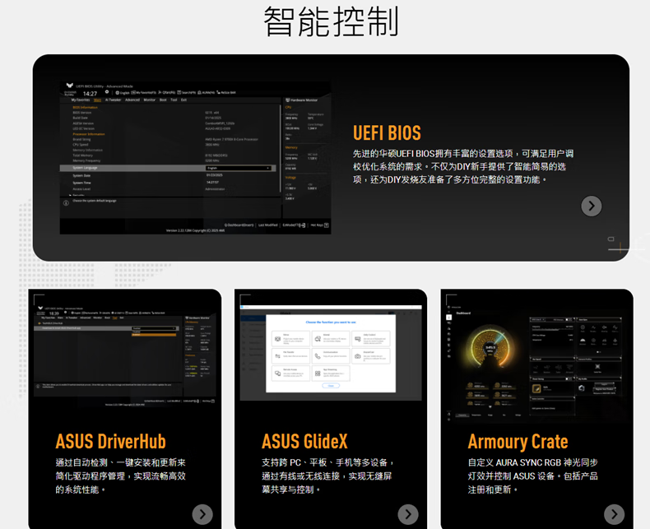The height and width of the screenshot is (529, 650).
Task: Click small rectangle icon at UEFI card corner
Action: click(x=611, y=239)
